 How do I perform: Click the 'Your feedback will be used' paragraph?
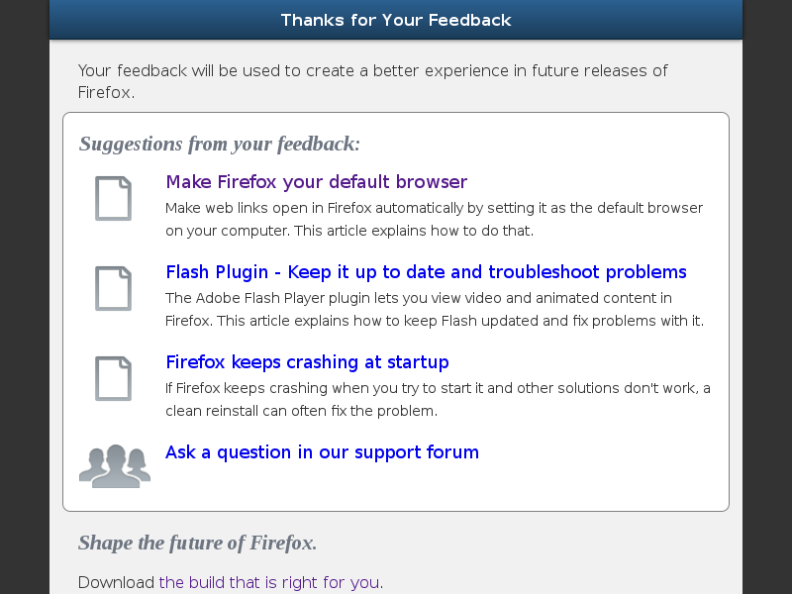pyautogui.click(x=373, y=81)
